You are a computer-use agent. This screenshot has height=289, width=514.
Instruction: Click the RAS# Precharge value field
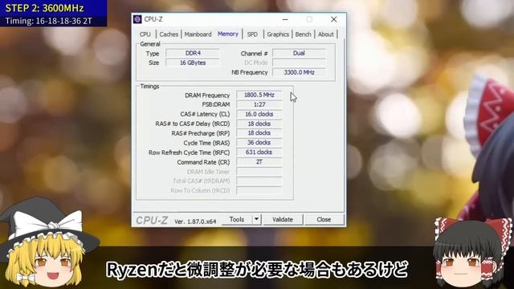tap(259, 133)
